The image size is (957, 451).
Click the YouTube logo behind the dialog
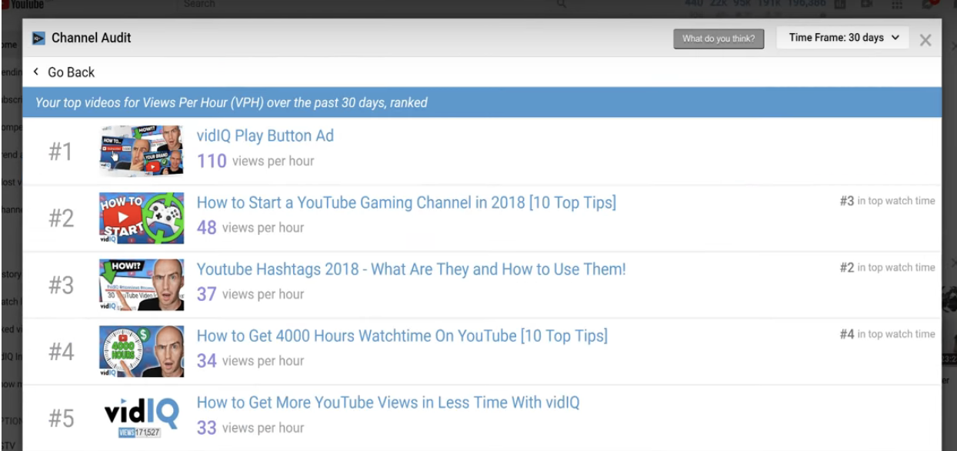[22, 5]
